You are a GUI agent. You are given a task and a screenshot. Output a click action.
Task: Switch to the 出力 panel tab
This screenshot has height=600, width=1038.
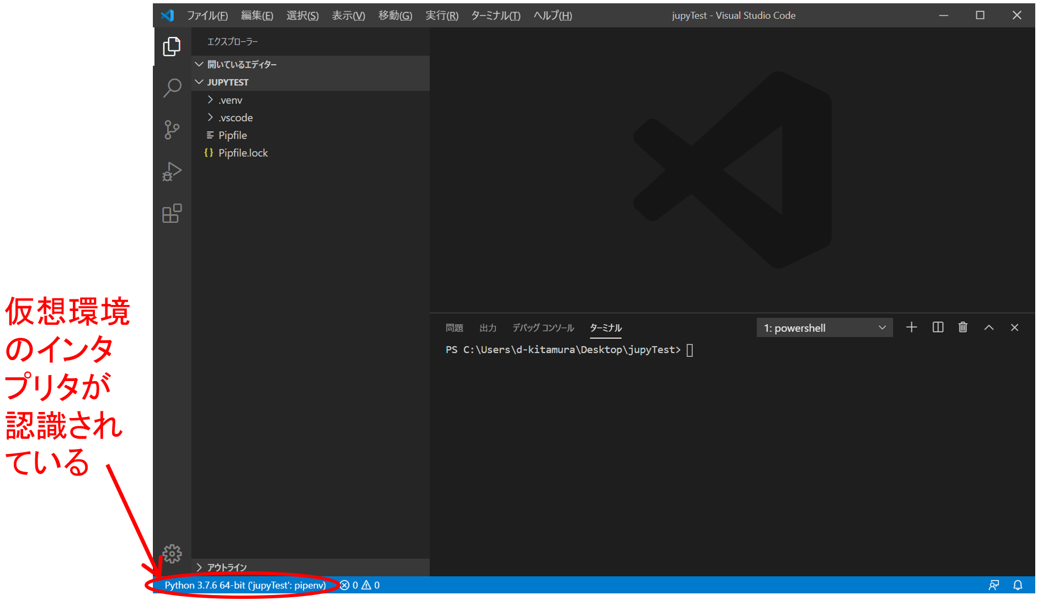[x=488, y=328]
